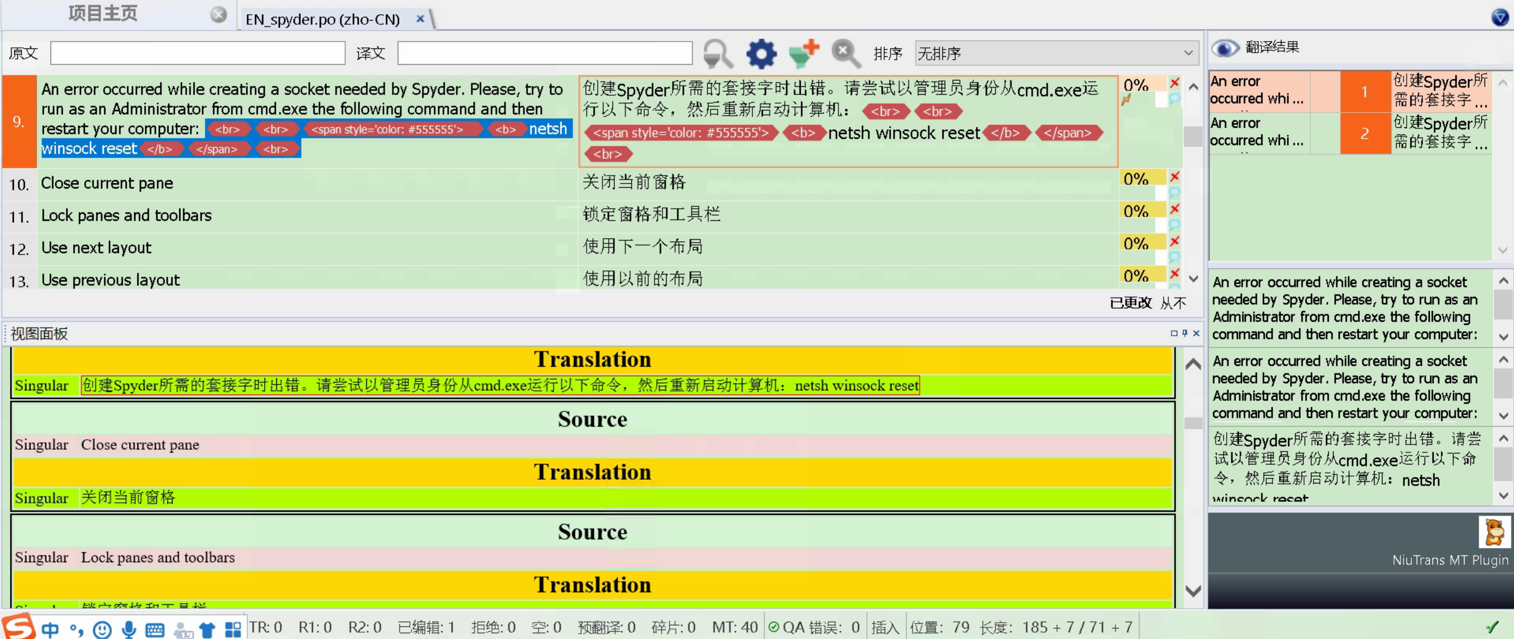Click the microphone icon in IME toolbar
This screenshot has height=639, width=1514.
click(x=129, y=630)
